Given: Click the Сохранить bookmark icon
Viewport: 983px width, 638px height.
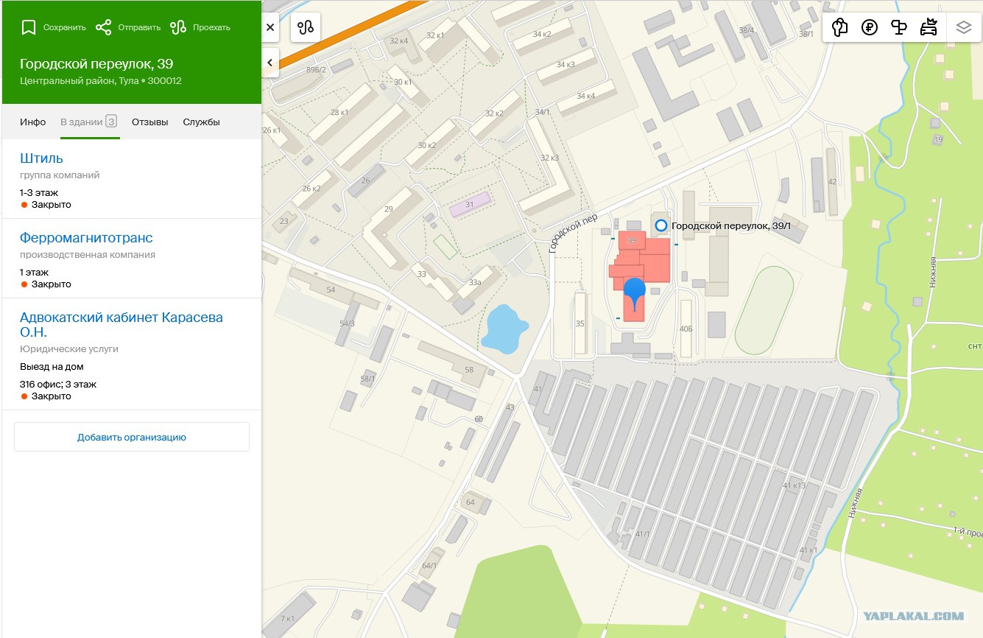Looking at the screenshot, I should point(29,27).
